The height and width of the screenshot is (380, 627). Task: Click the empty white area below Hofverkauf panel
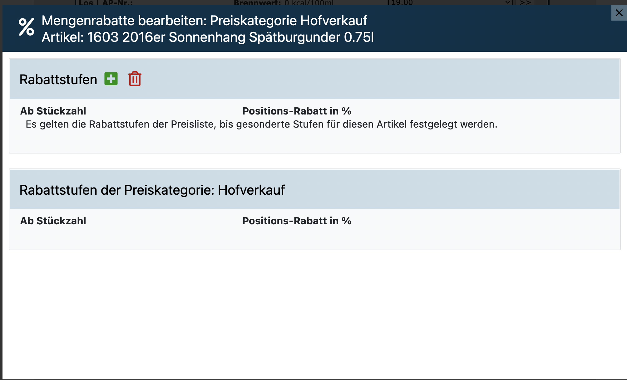(312, 312)
